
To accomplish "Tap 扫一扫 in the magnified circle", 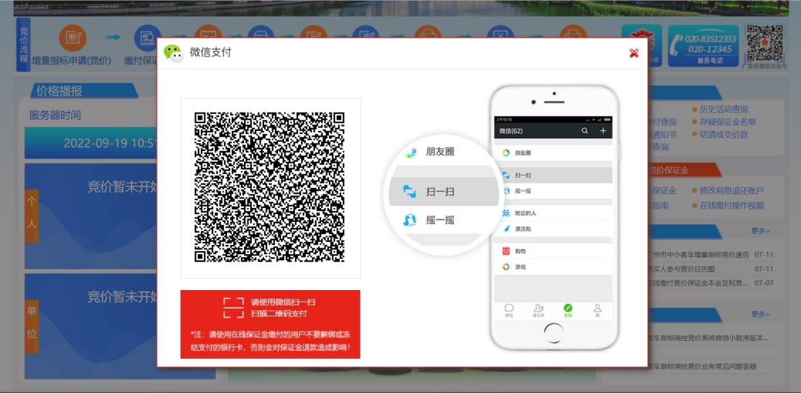I will (443, 192).
